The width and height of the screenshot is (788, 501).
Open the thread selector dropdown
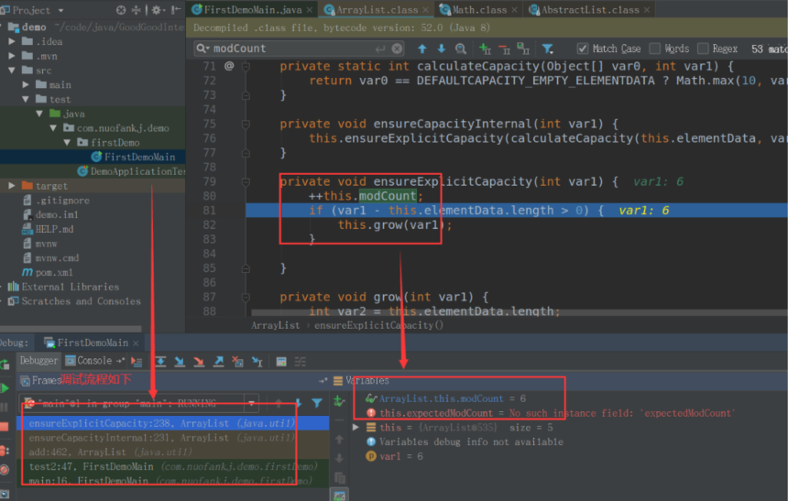252,403
